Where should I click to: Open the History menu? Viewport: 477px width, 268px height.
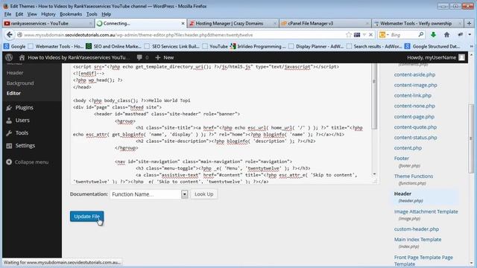tap(48, 14)
